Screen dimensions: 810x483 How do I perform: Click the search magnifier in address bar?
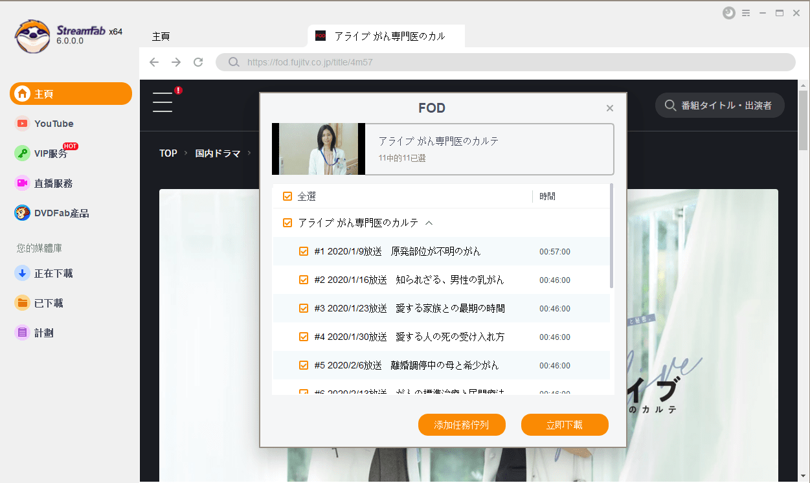pos(233,62)
